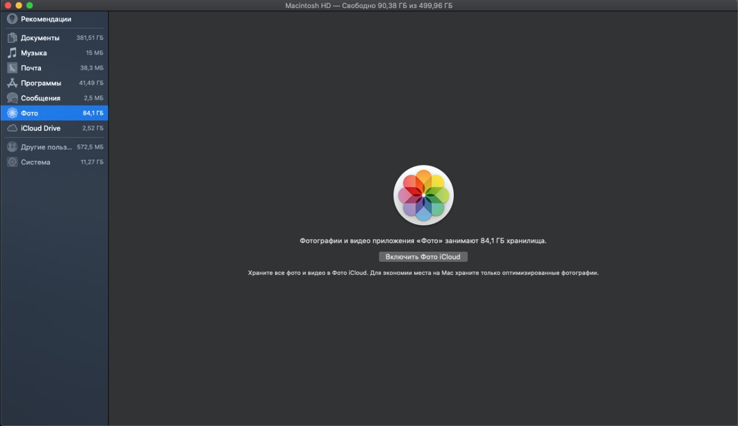The width and height of the screenshot is (738, 426).
Task: Select Документы in the sidebar
Action: [40, 38]
